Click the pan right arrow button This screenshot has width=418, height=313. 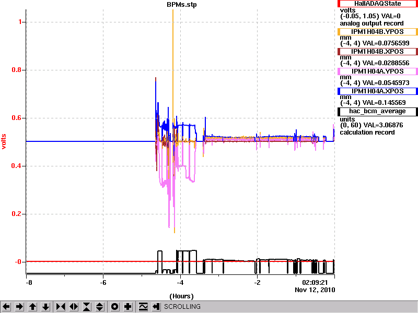[x=19, y=307]
